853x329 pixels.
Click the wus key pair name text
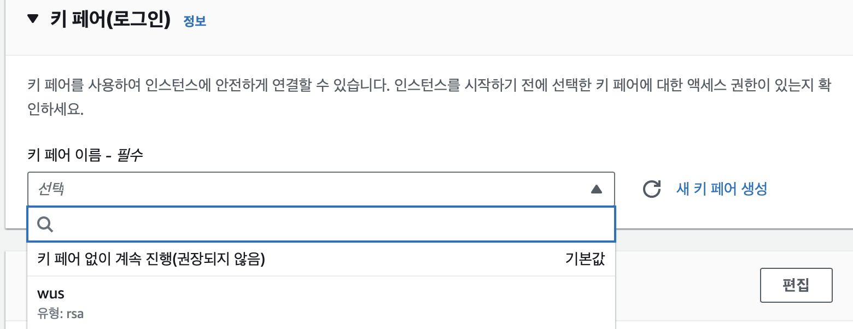[x=51, y=294]
